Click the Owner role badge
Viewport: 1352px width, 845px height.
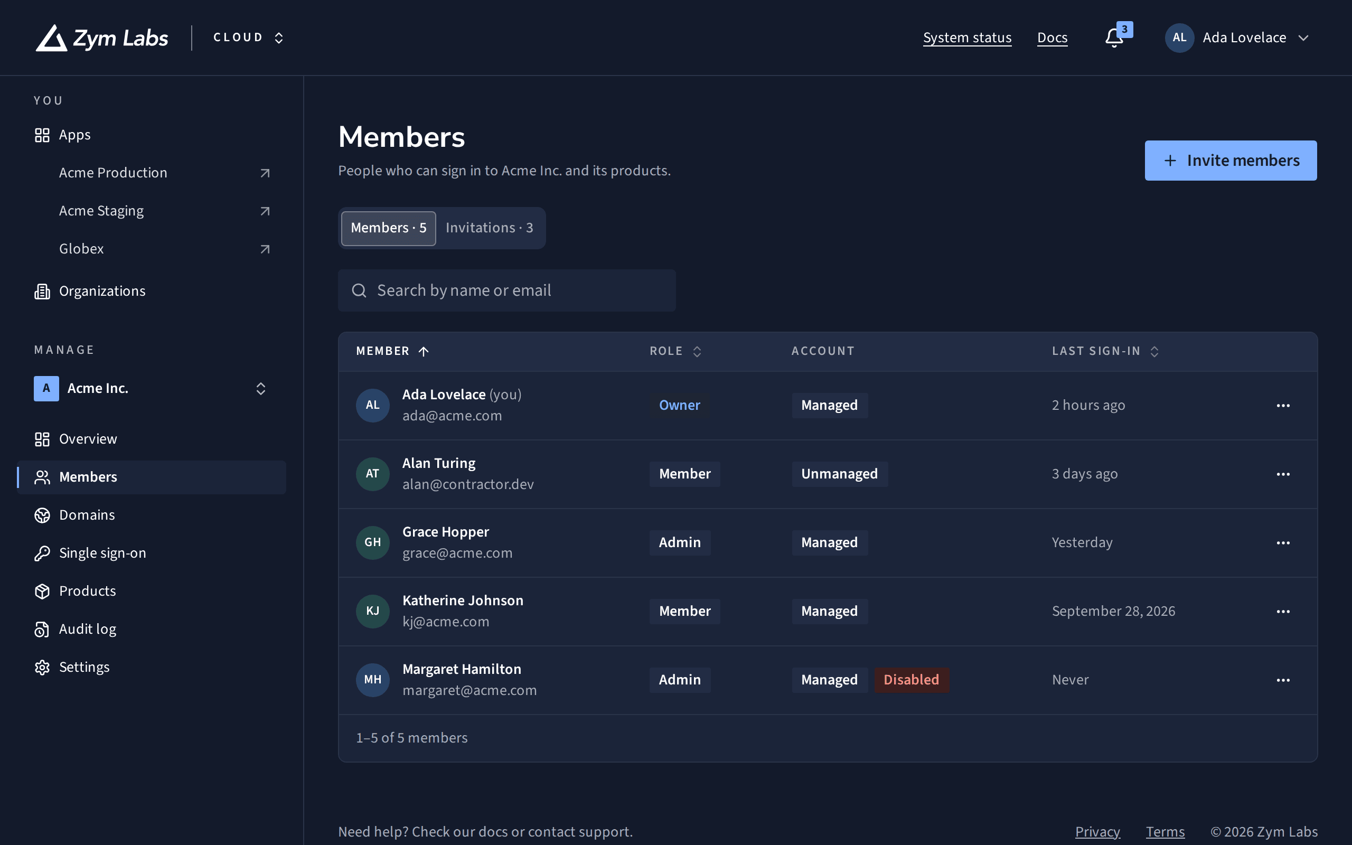[679, 405]
